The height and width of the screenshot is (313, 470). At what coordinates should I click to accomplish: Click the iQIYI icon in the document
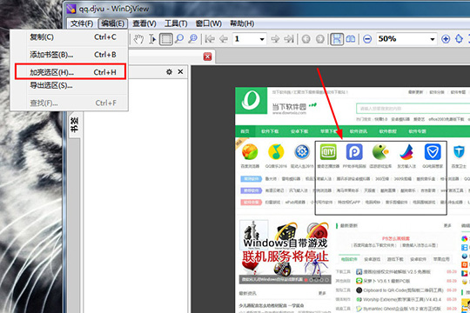(x=328, y=152)
